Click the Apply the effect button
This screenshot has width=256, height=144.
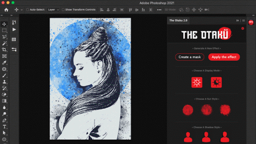224,57
